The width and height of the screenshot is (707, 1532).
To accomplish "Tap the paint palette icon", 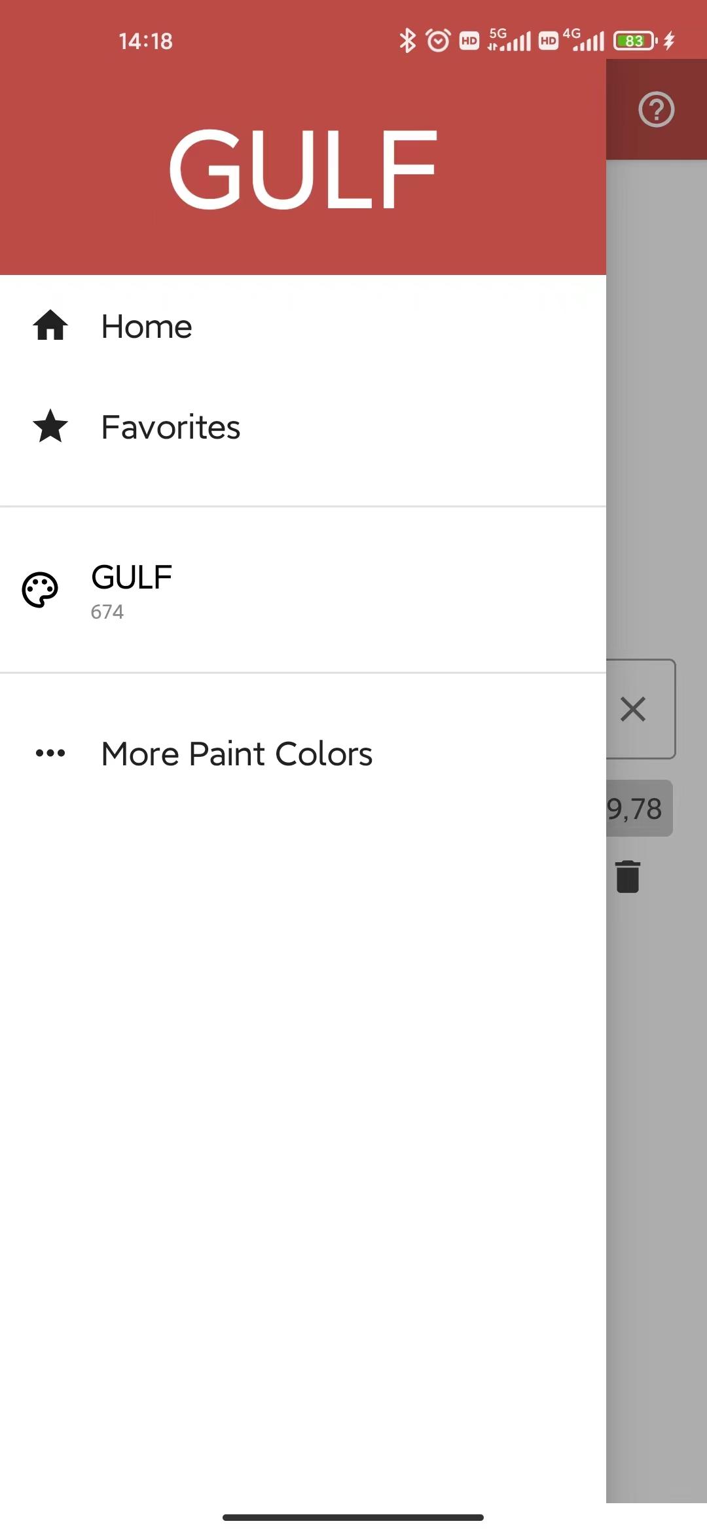I will pos(40,590).
